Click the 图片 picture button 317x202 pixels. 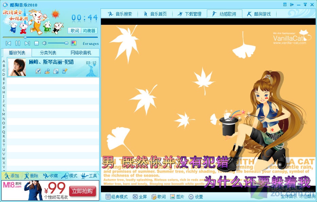[x=177, y=197]
